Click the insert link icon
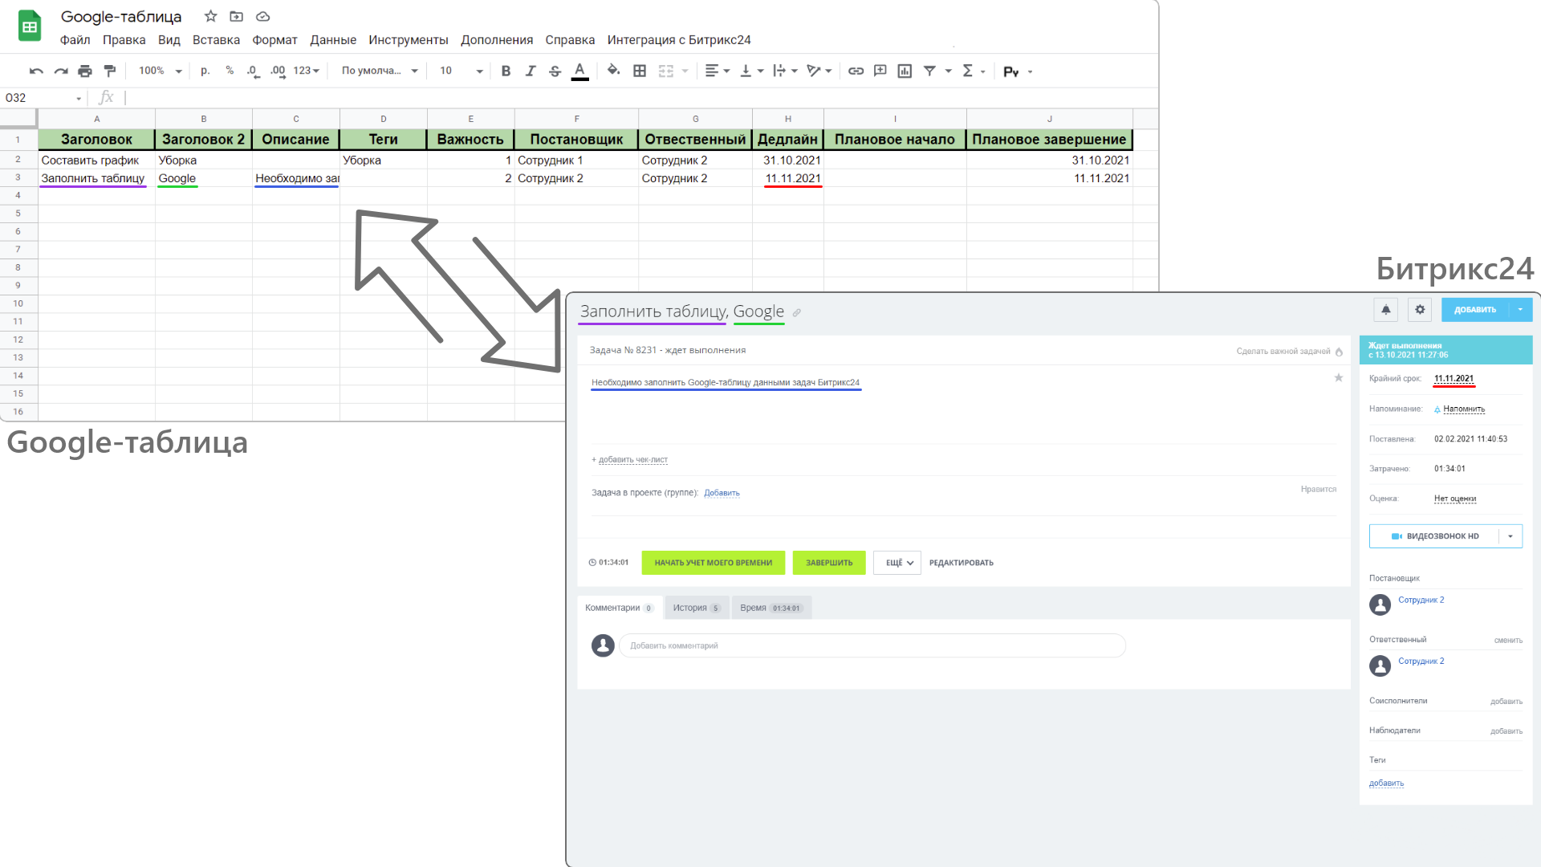Image resolution: width=1541 pixels, height=867 pixels. (x=856, y=71)
